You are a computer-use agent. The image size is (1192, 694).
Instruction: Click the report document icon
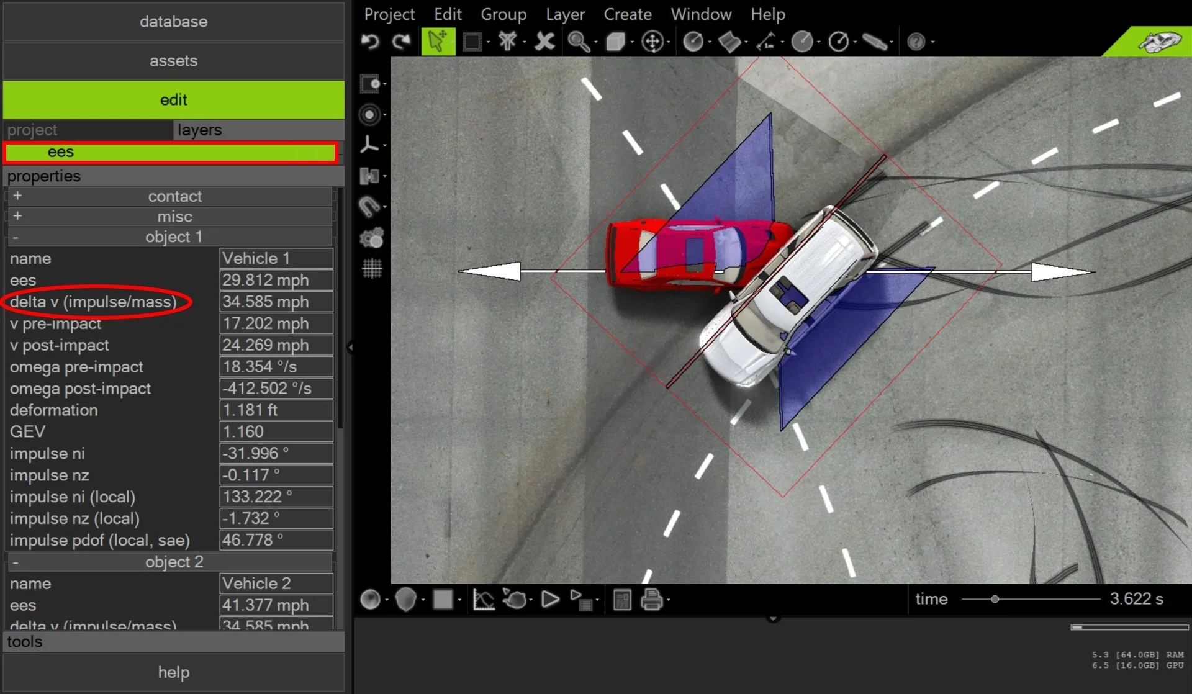(x=621, y=600)
